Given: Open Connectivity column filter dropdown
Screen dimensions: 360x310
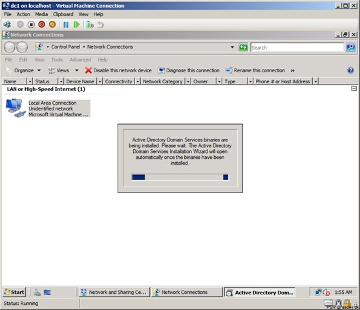Looking at the screenshot, I should click(x=138, y=81).
